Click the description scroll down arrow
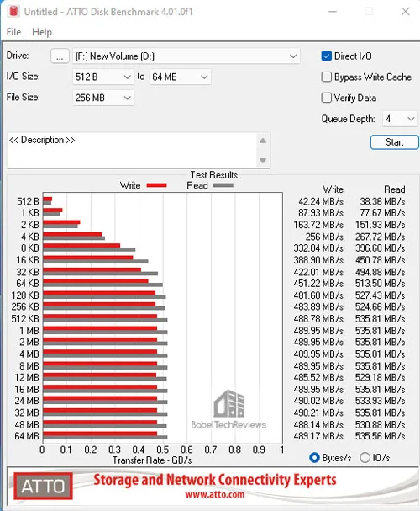This screenshot has width=420, height=511. point(263,160)
